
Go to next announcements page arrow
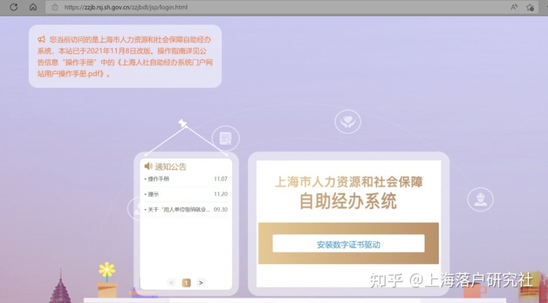click(x=201, y=282)
